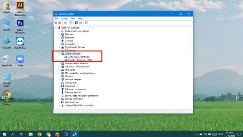Open the File menu
243x137 pixels.
[57, 18]
